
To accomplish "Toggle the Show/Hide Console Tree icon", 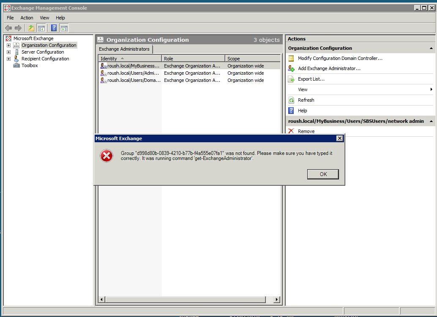I will pos(41,28).
